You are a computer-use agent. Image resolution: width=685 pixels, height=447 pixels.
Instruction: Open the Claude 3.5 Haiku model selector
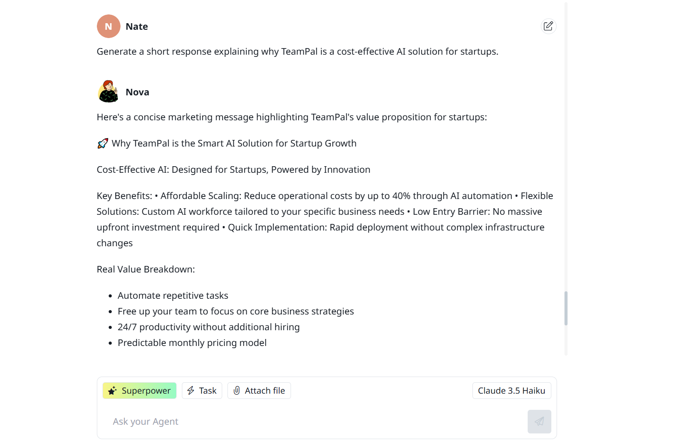coord(511,391)
